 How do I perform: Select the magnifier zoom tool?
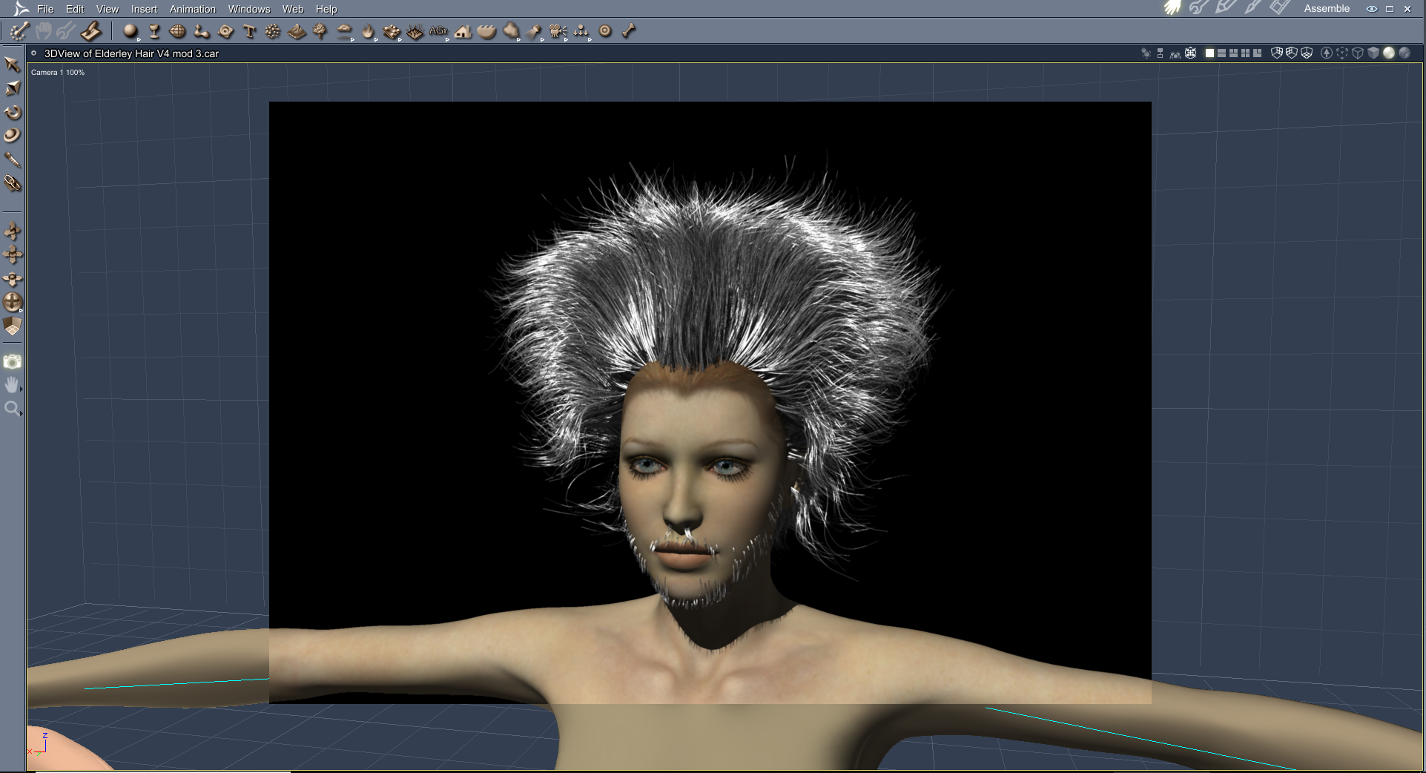point(13,409)
